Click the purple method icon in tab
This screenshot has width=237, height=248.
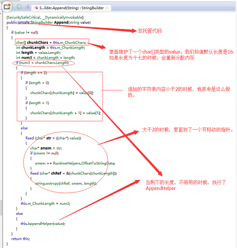36,8
